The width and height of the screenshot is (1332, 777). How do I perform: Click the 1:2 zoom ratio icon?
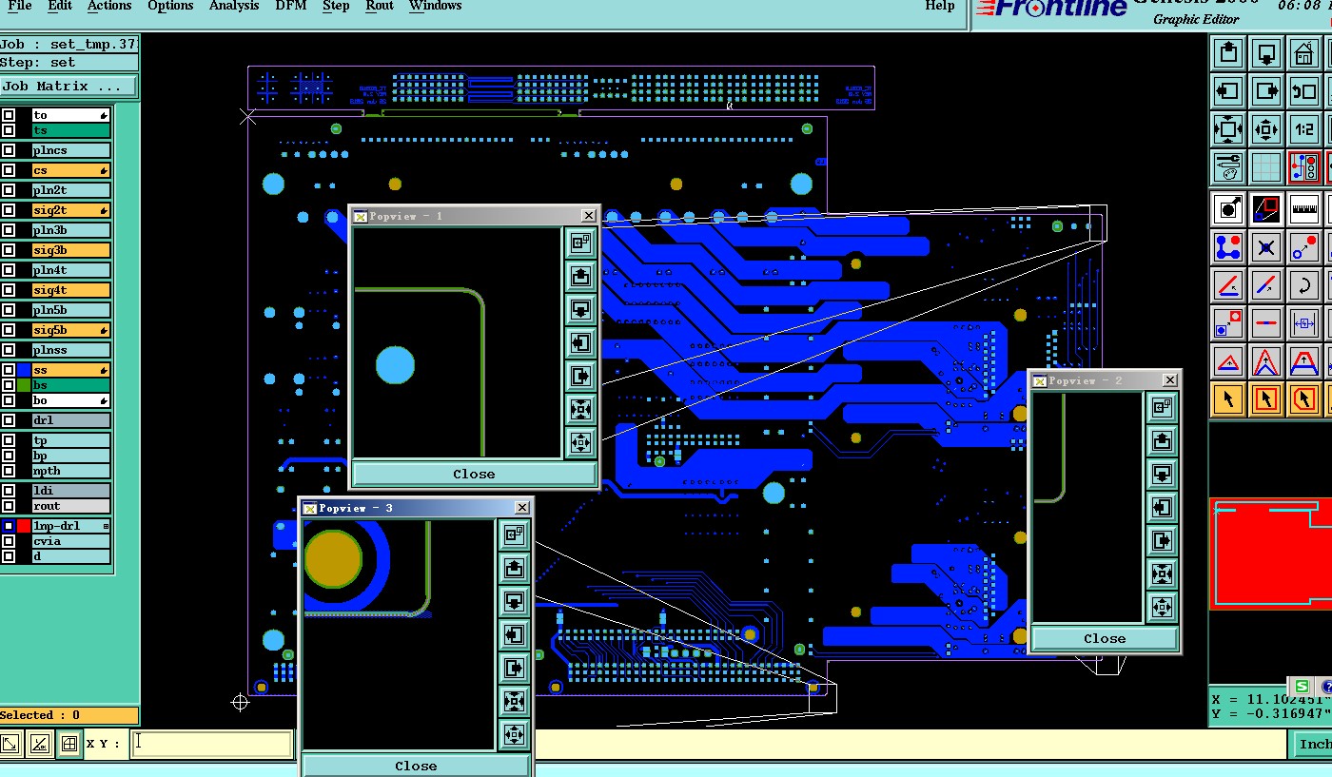[1304, 129]
